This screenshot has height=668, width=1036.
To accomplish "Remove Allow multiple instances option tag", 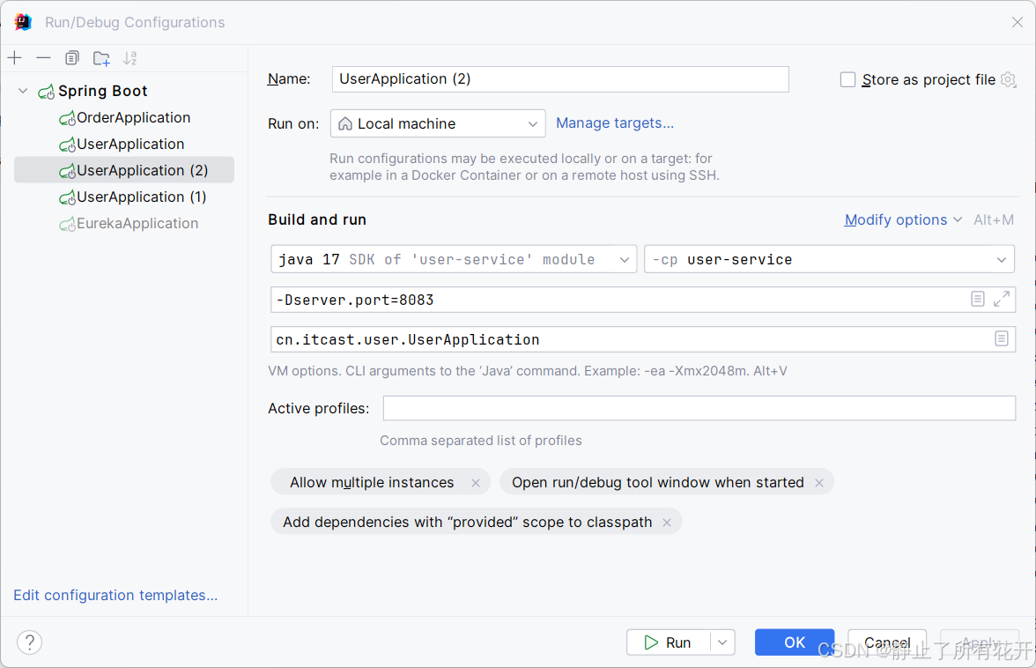I will [x=476, y=483].
